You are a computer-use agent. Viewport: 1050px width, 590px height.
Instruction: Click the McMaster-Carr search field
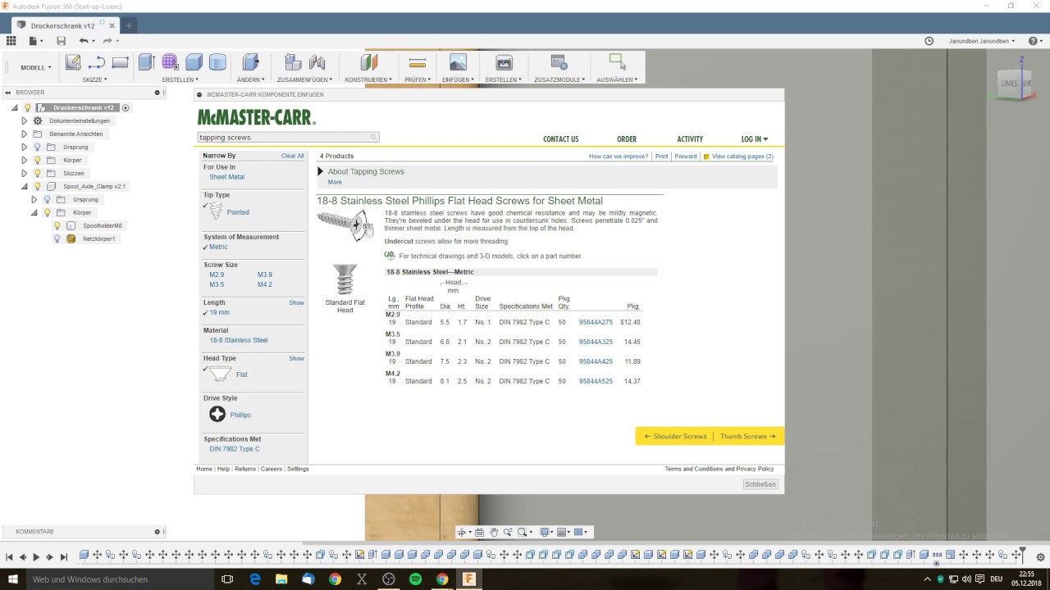[288, 138]
